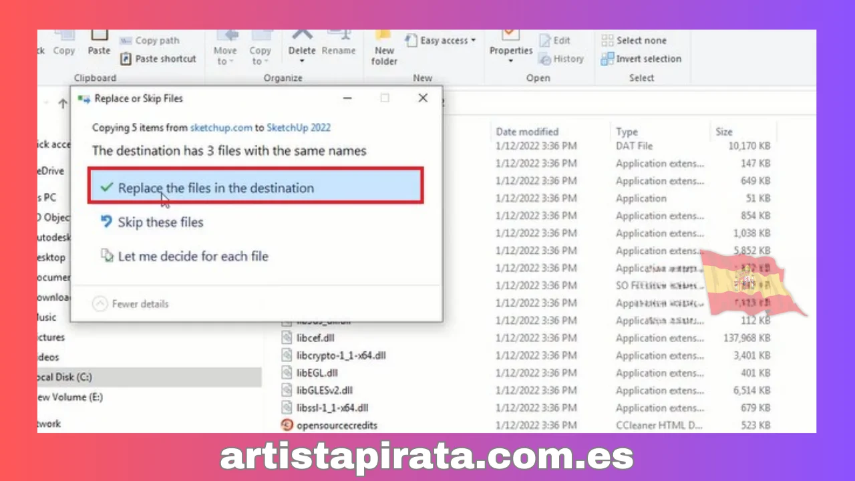Viewport: 855px width, 481px height.
Task: Choose Replace the files in the destination
Action: (x=256, y=186)
